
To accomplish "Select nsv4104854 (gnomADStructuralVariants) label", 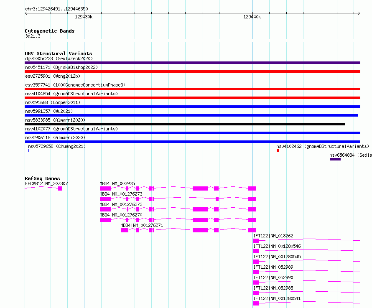I will (x=71, y=94).
